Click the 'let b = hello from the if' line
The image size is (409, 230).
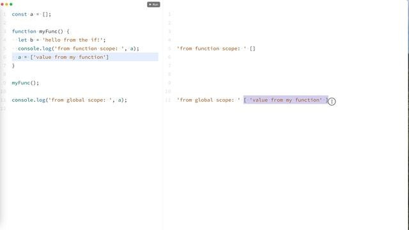[62, 40]
